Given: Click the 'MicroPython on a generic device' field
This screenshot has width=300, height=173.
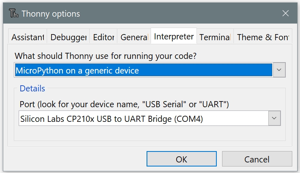Looking at the screenshot, I should coord(144,70).
